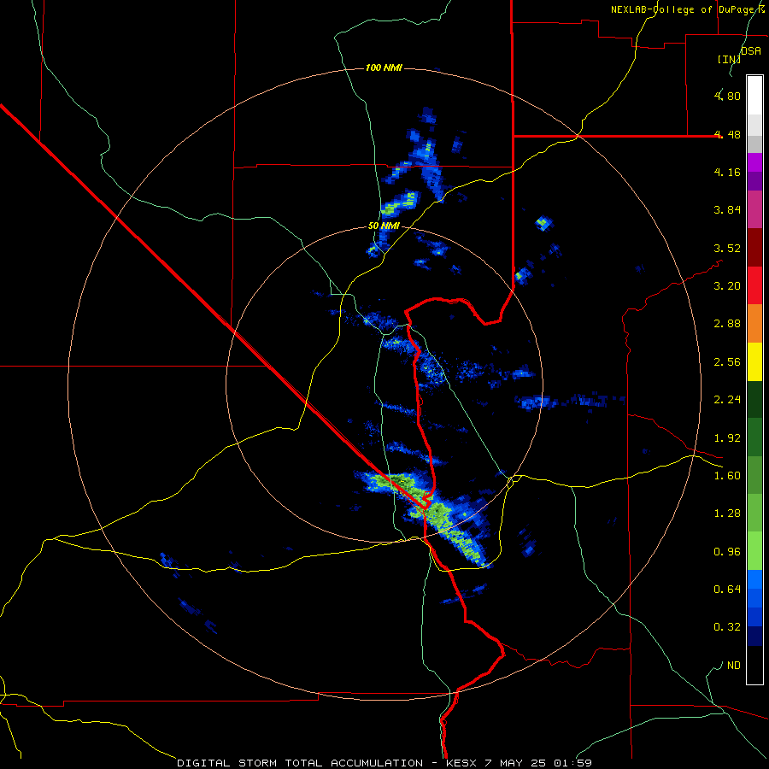Pick the dark red legend swatch near 3.52
This screenshot has width=769, height=769.
pyautogui.click(x=754, y=248)
